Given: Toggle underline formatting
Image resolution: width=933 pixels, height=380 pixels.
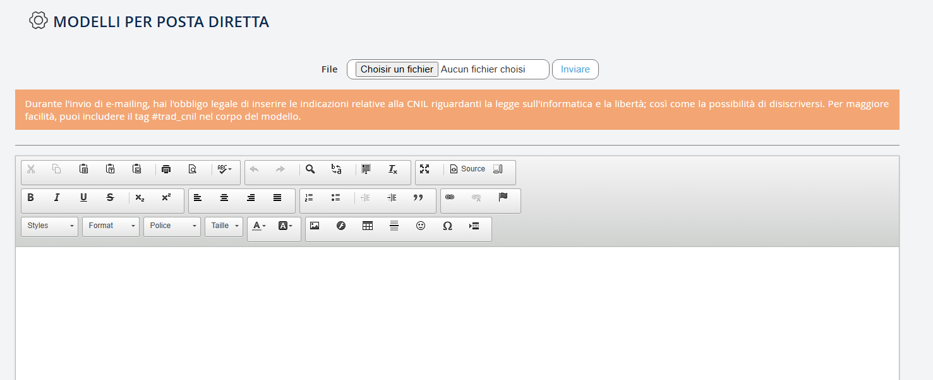Looking at the screenshot, I should click(x=83, y=198).
